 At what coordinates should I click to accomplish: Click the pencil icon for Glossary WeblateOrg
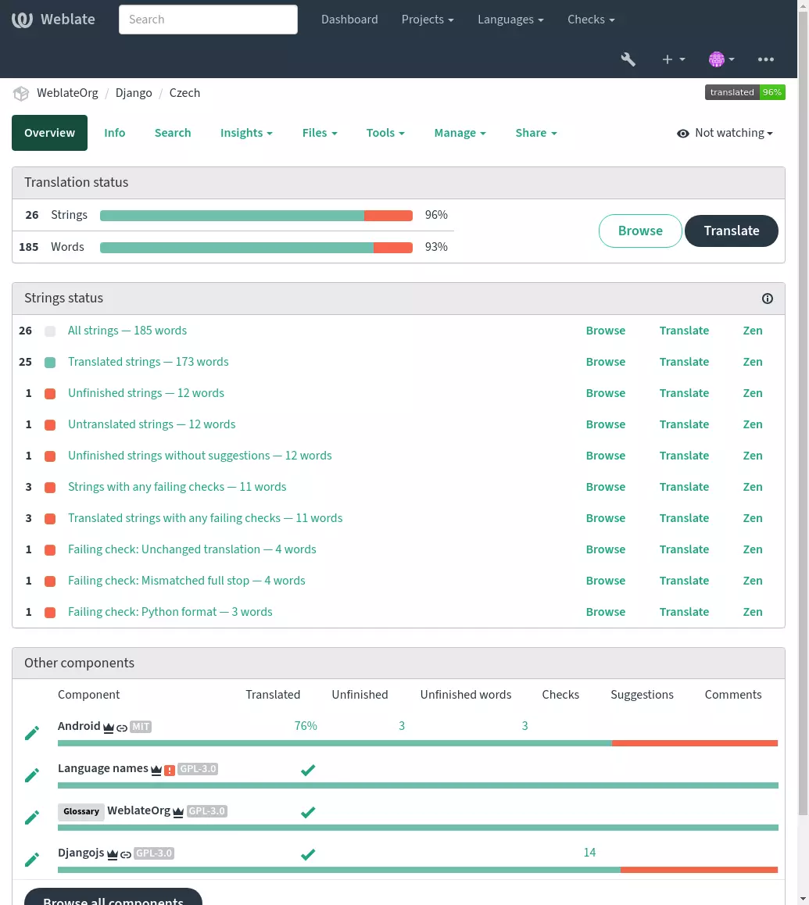pos(32,817)
